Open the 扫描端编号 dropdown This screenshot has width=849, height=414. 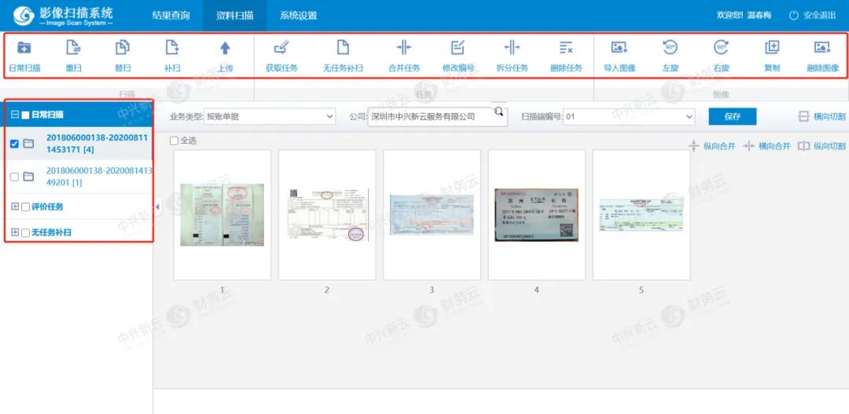point(629,116)
